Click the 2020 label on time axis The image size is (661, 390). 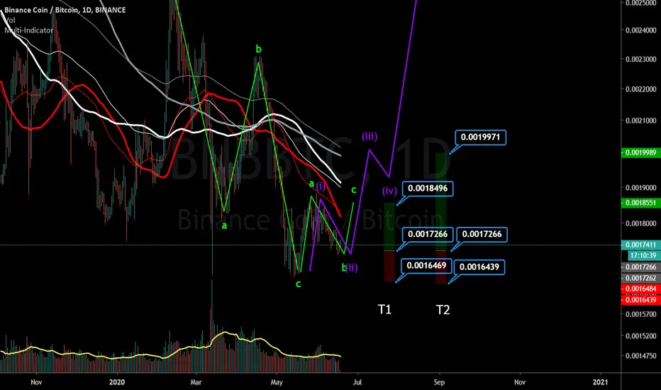(117, 382)
